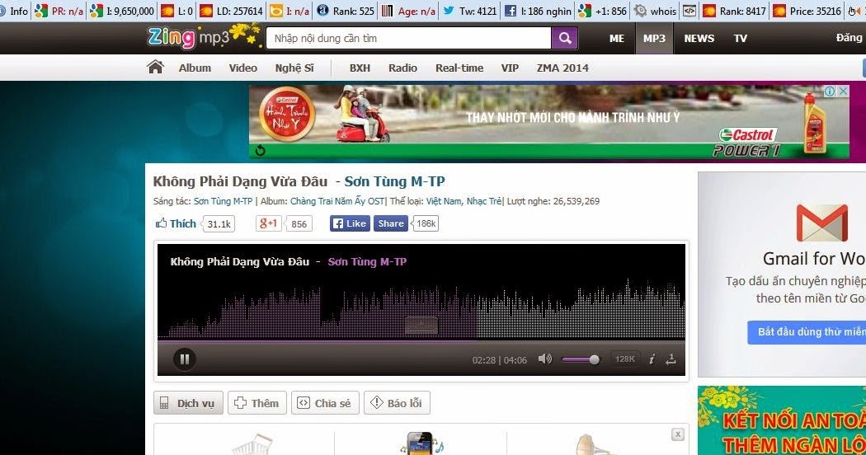Click the Age: n/a toolbar item
The height and width of the screenshot is (455, 866).
click(x=409, y=11)
